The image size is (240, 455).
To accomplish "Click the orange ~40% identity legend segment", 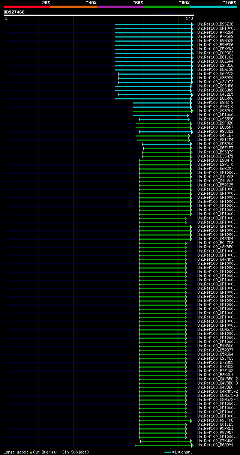I will [73, 7].
